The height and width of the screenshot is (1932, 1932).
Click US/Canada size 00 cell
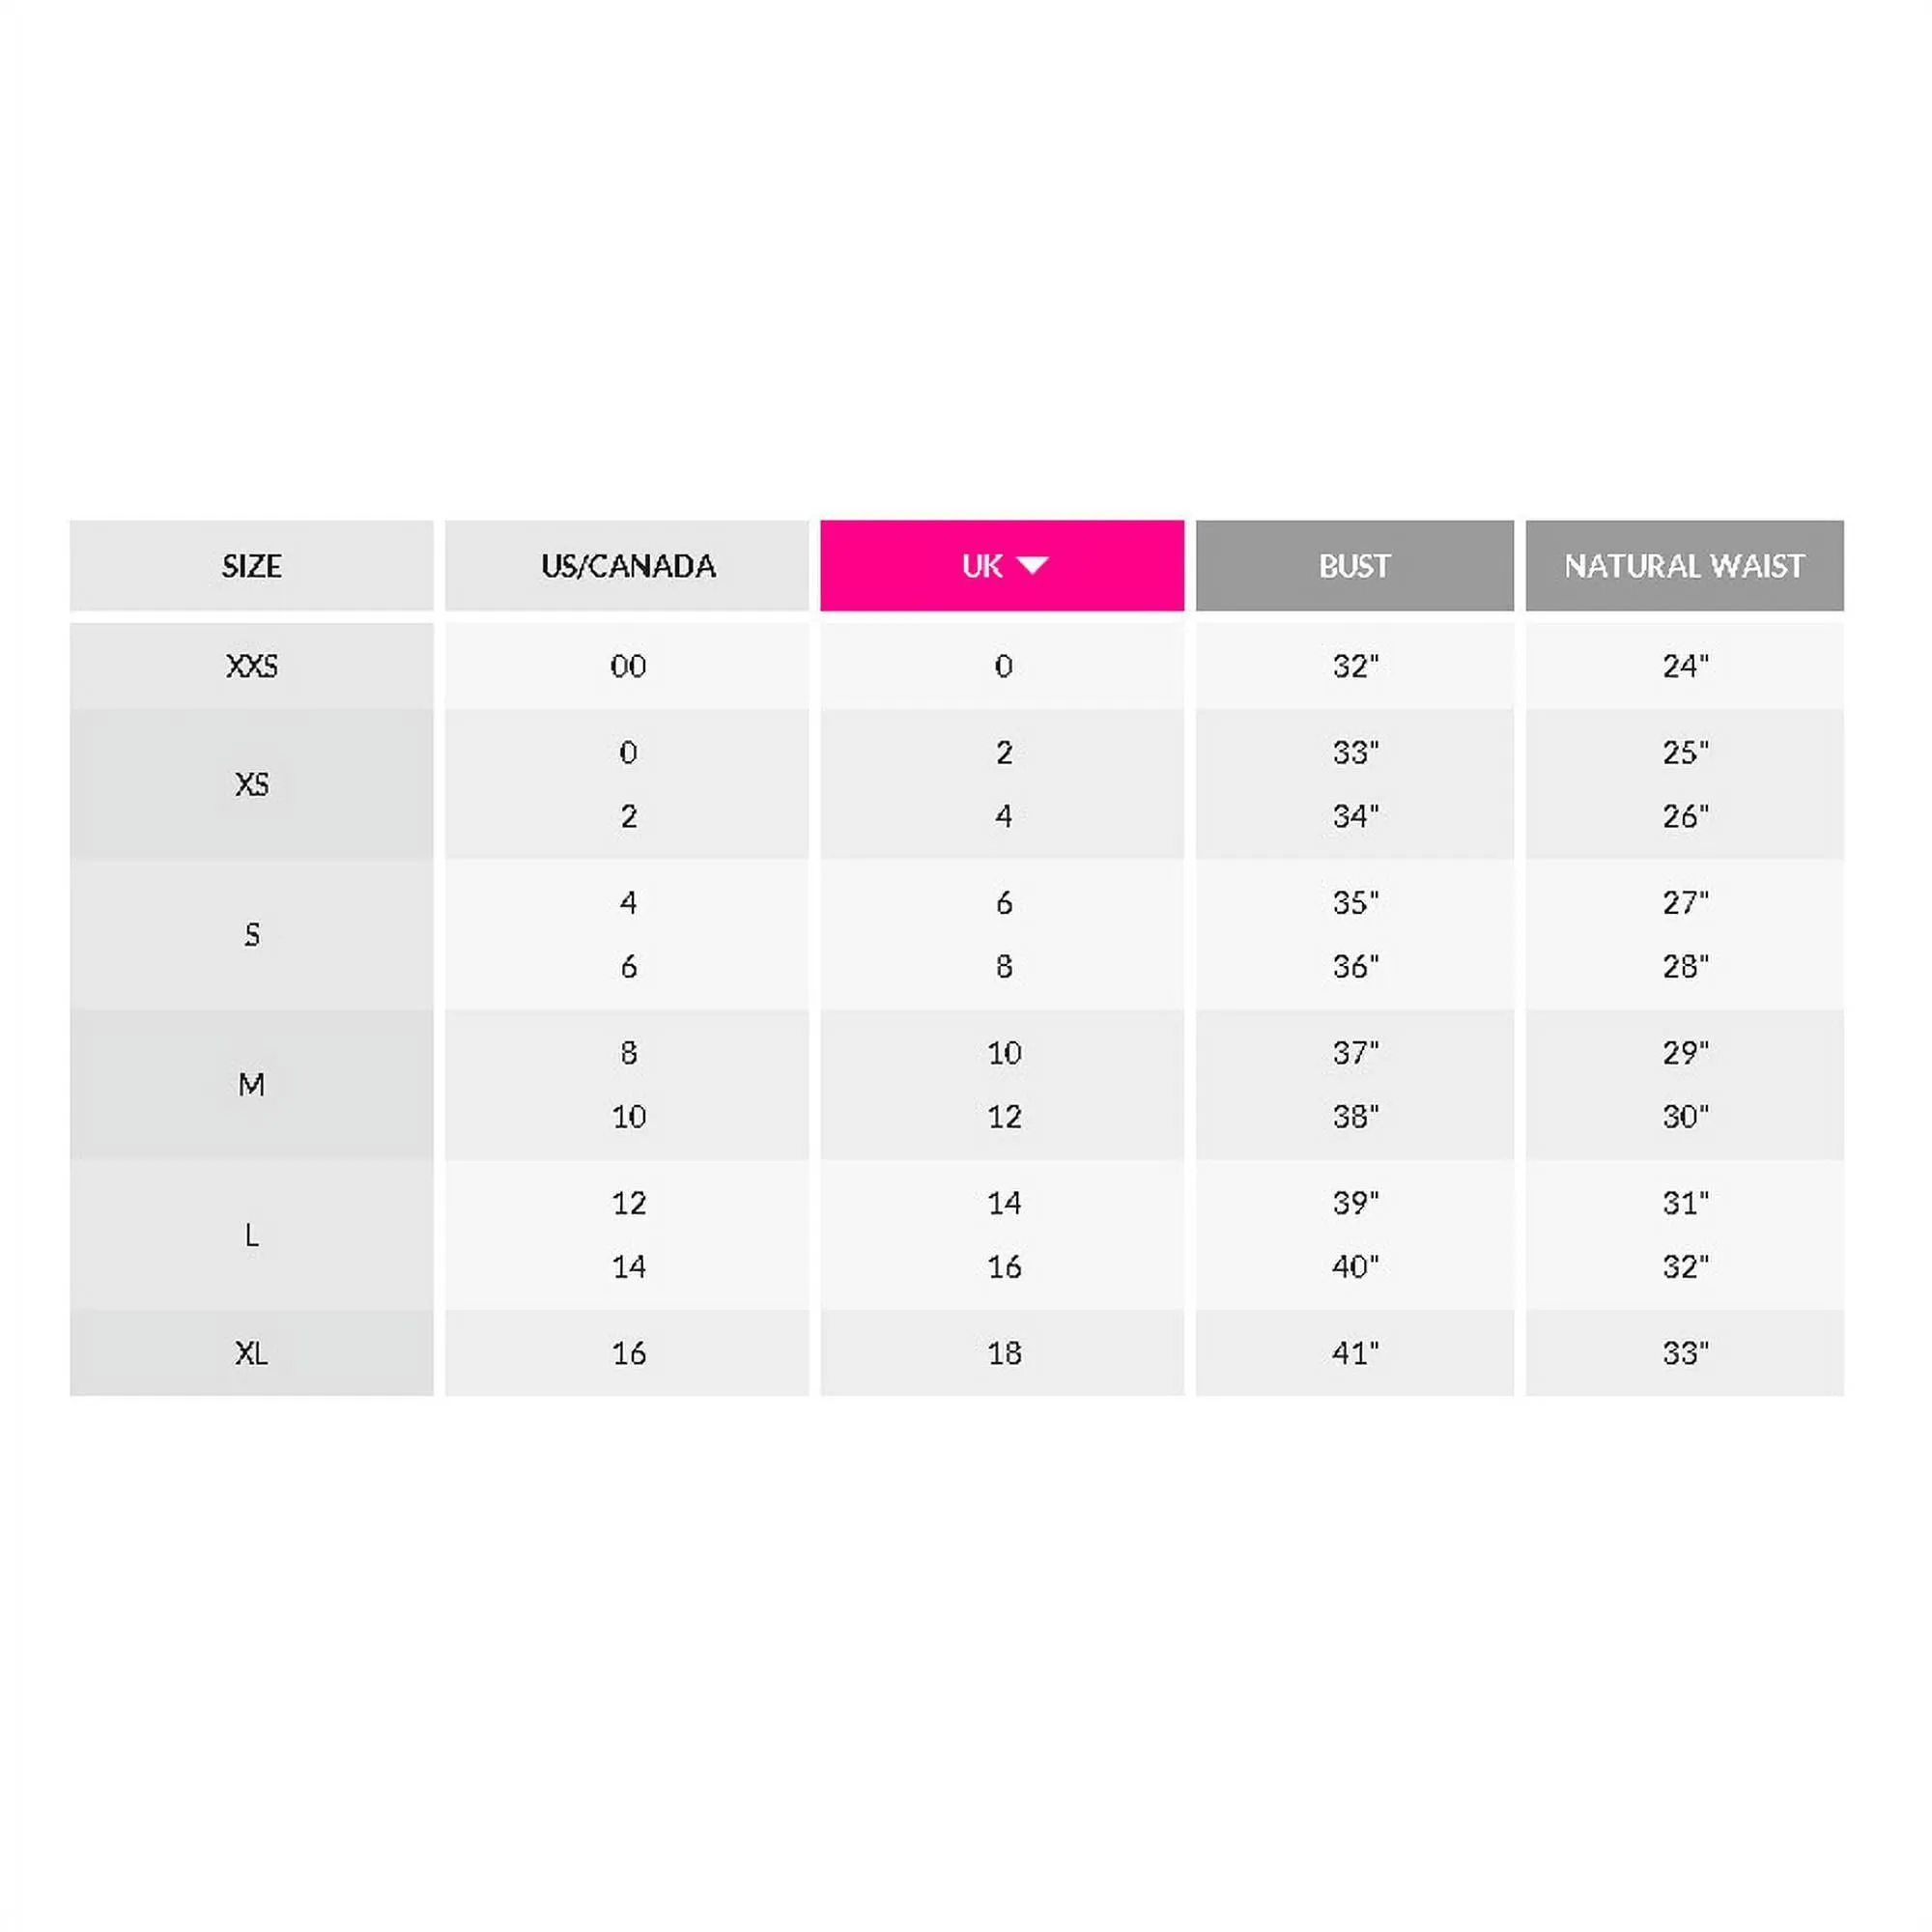point(628,666)
